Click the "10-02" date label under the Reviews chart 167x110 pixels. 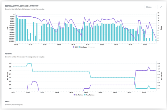pyautogui.click(x=144, y=93)
